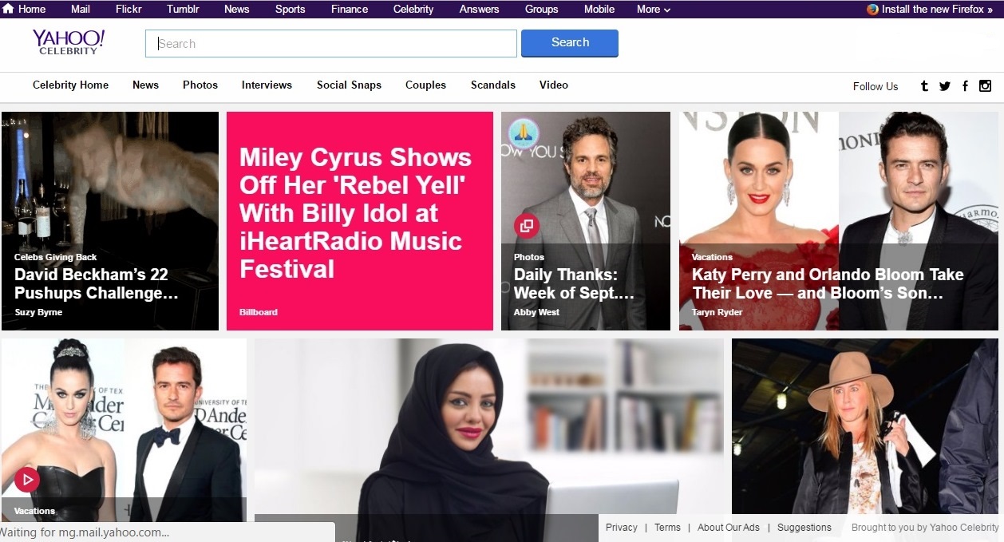Open Finance in top bar
This screenshot has height=542, width=1004.
pyautogui.click(x=350, y=10)
